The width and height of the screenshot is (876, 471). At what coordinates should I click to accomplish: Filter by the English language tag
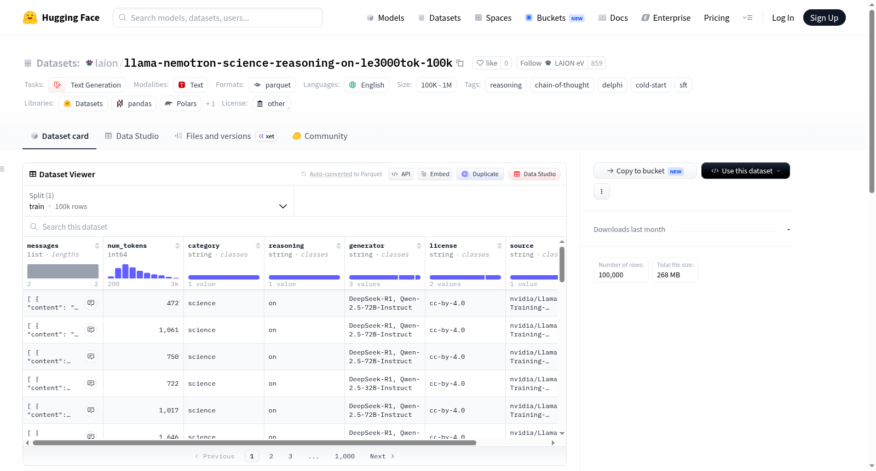(x=367, y=85)
